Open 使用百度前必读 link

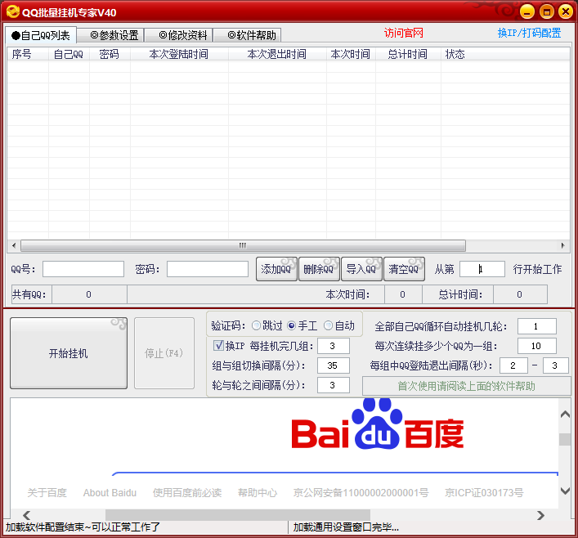[x=187, y=493]
